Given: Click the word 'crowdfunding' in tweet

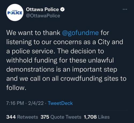Looking at the screenshot, I should (x=81, y=79).
